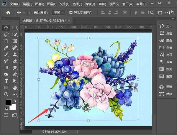Click the black foreground color swatch
177x135 pixels.
click(x=9, y=103)
